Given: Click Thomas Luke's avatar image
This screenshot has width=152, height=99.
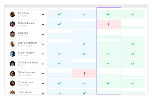Looking at the screenshot, I should pyautogui.click(x=12, y=83).
